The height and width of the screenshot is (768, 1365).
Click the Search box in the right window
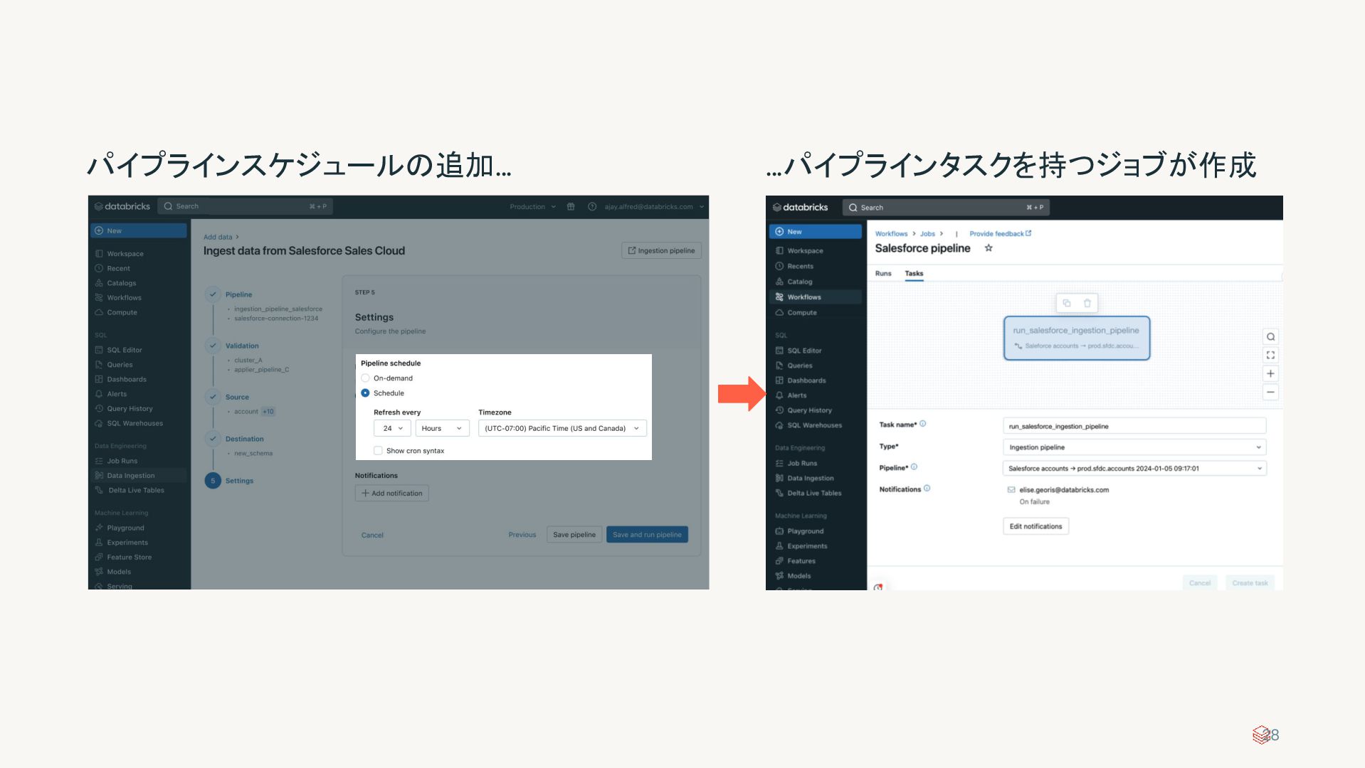(946, 208)
